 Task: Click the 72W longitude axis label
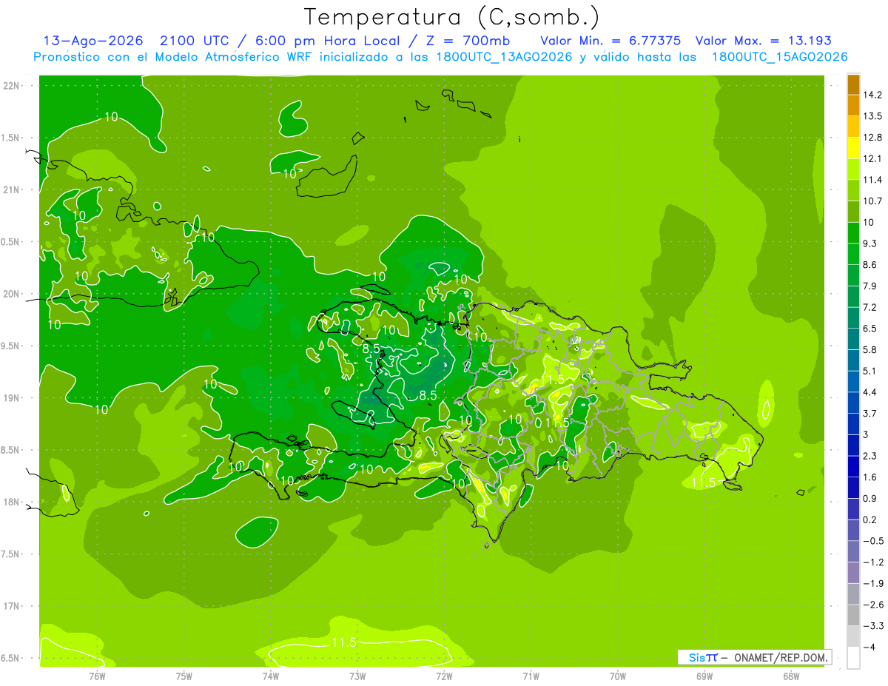[444, 676]
